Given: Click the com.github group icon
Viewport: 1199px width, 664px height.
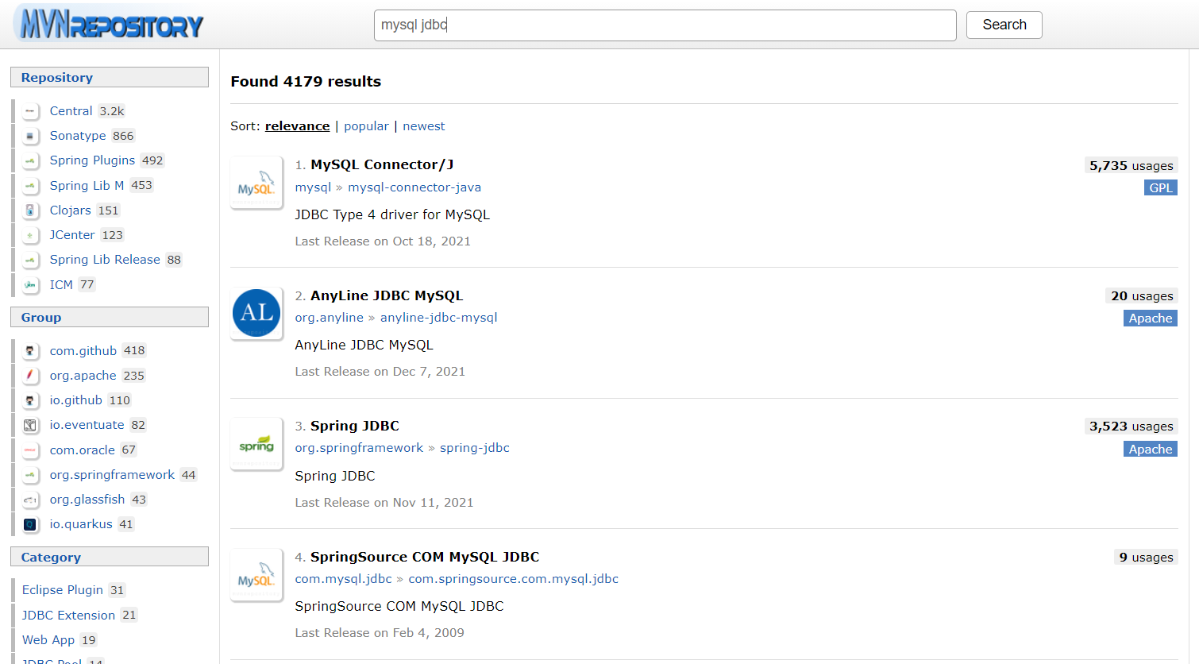Looking at the screenshot, I should coord(30,351).
